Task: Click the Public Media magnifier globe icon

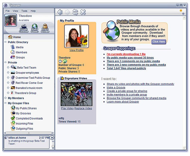Action: [x=111, y=31]
